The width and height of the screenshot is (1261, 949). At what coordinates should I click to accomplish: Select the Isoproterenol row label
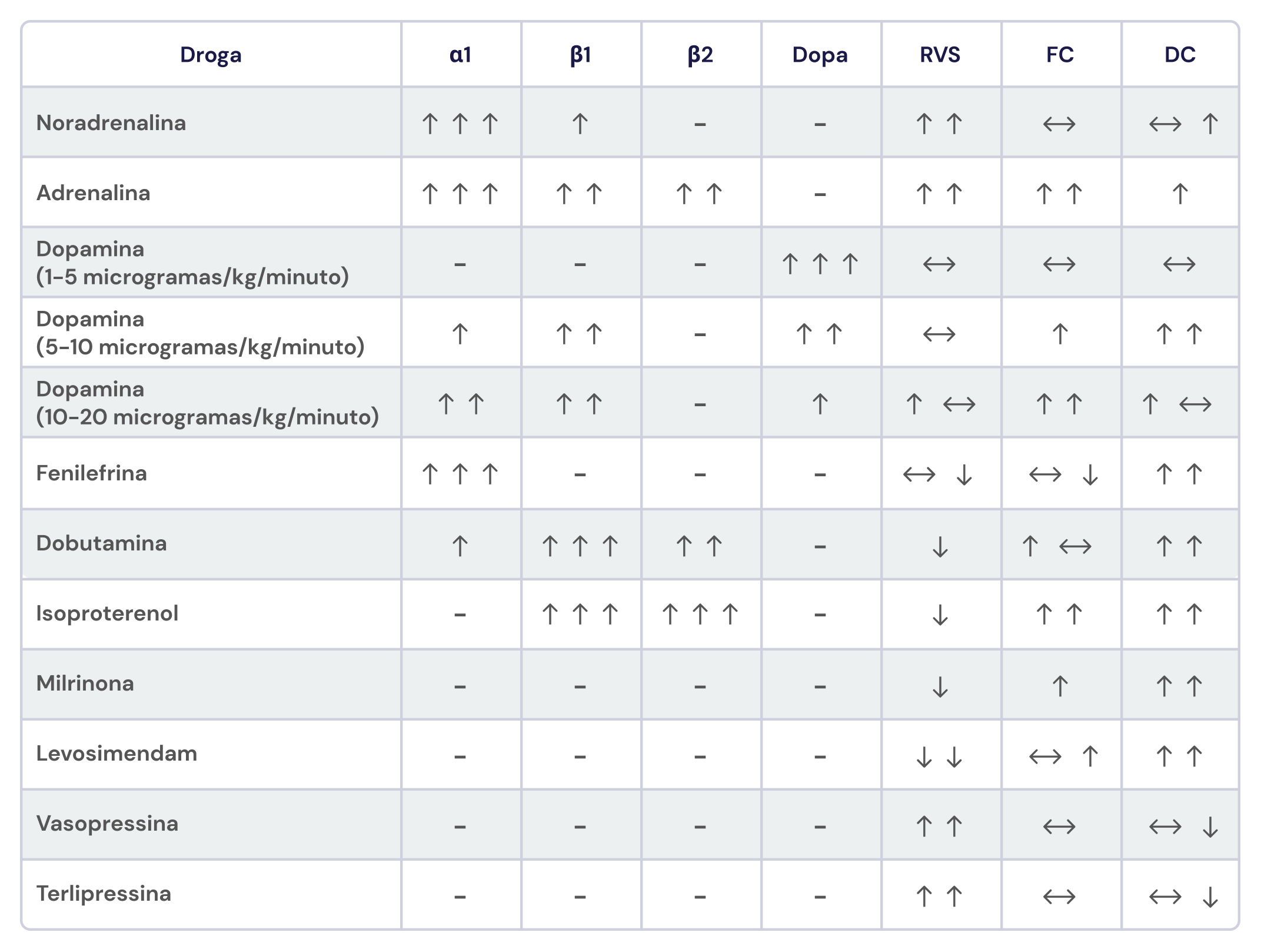click(x=107, y=613)
